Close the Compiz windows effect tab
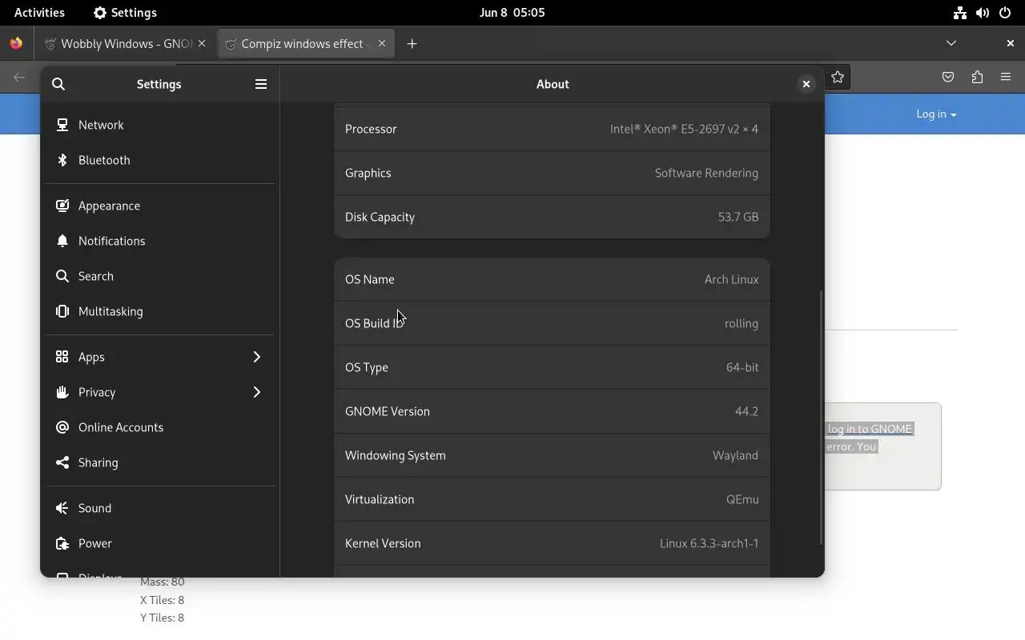The image size is (1025, 640). coord(382,44)
